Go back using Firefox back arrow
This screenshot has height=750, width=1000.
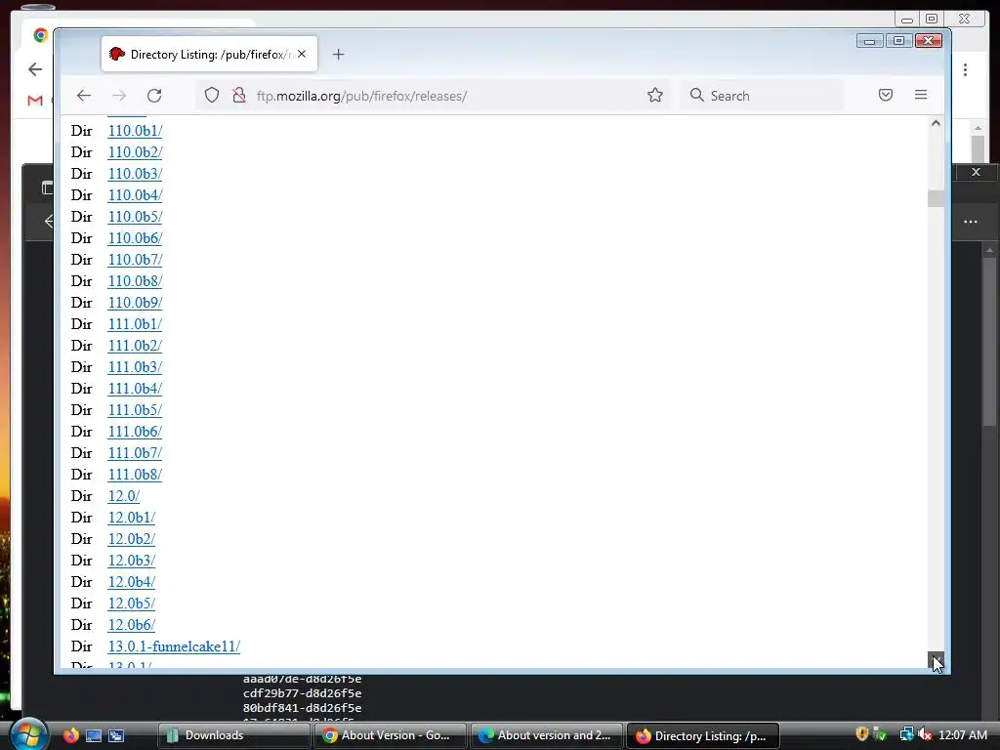[x=84, y=96]
